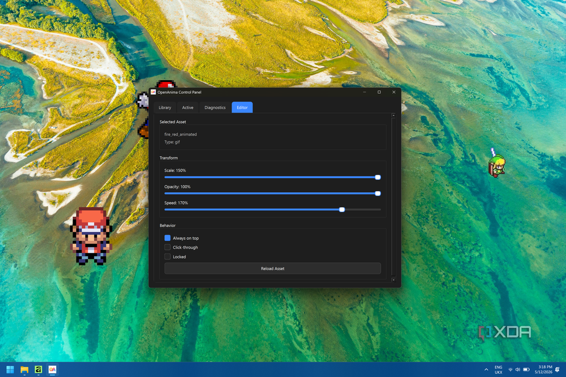Click the 'Opacity: 100%' label
566x377 pixels.
pos(177,187)
